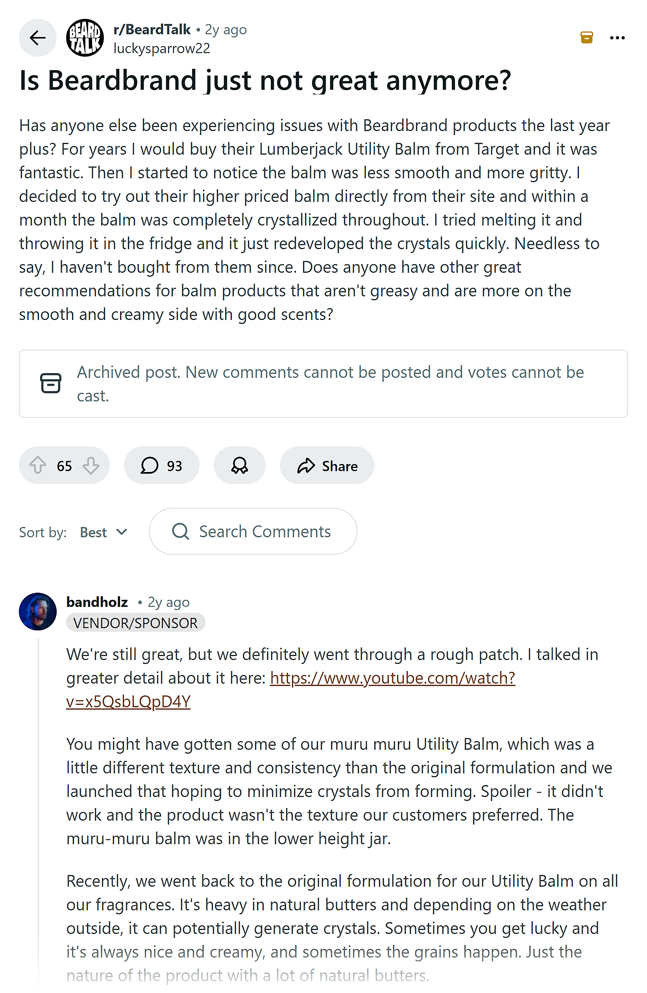Image resolution: width=647 pixels, height=993 pixels.
Task: Upvote the post with the up arrow
Action: 38,465
